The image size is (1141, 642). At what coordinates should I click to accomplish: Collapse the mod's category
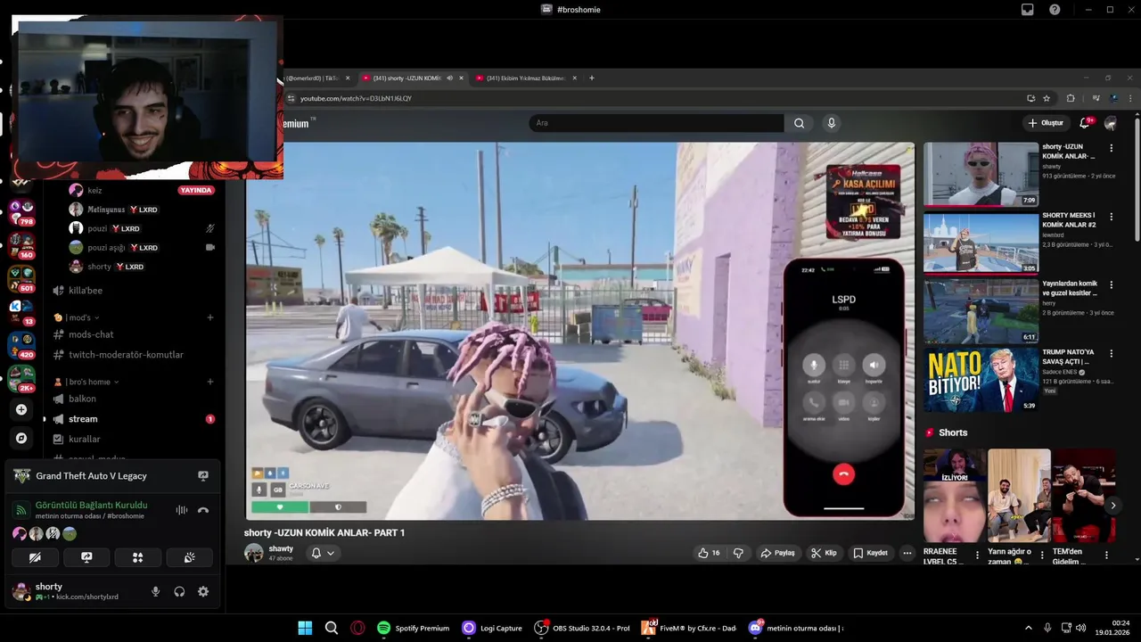point(77,317)
